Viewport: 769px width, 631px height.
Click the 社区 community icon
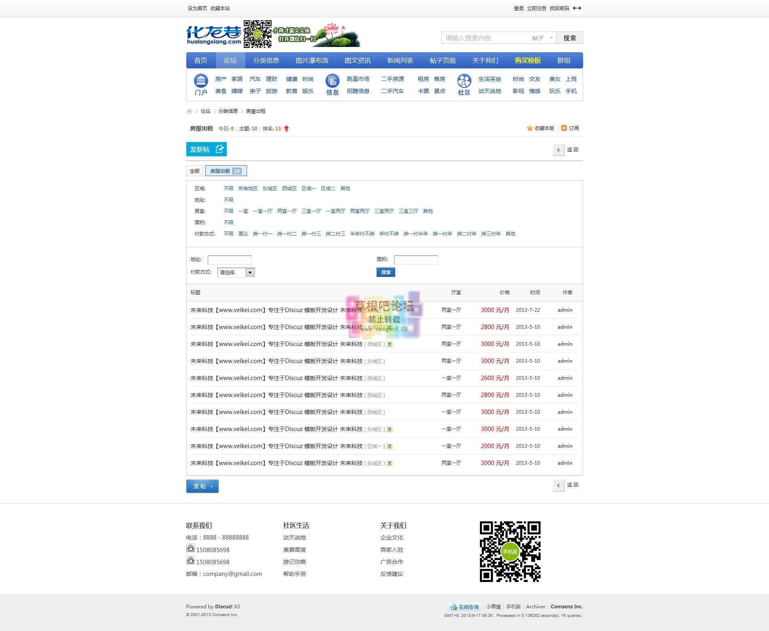tap(464, 81)
